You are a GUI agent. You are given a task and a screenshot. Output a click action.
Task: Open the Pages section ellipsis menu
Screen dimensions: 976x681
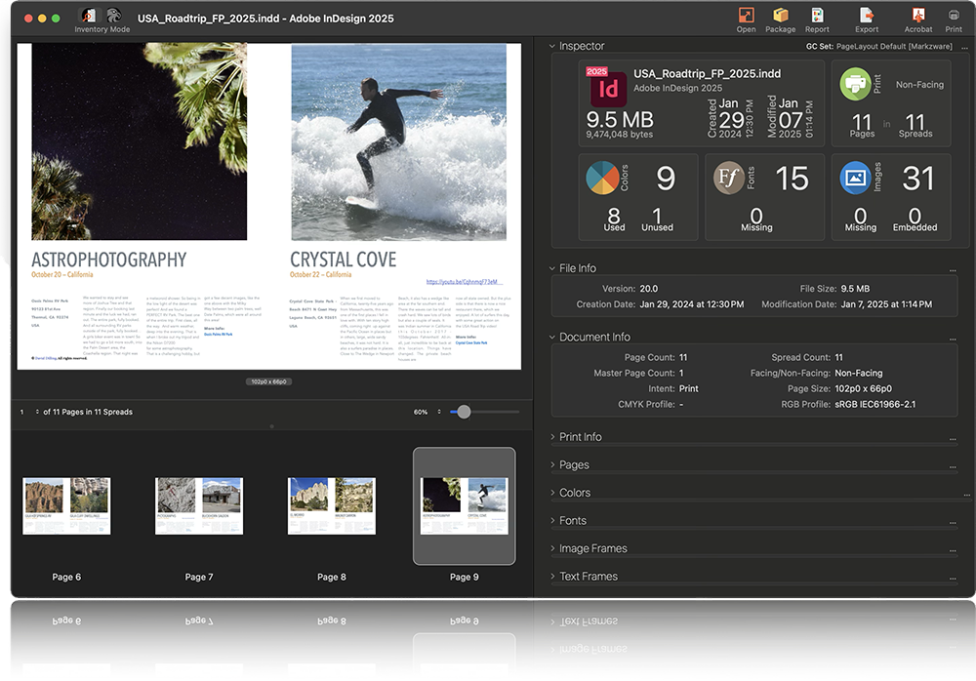click(953, 467)
